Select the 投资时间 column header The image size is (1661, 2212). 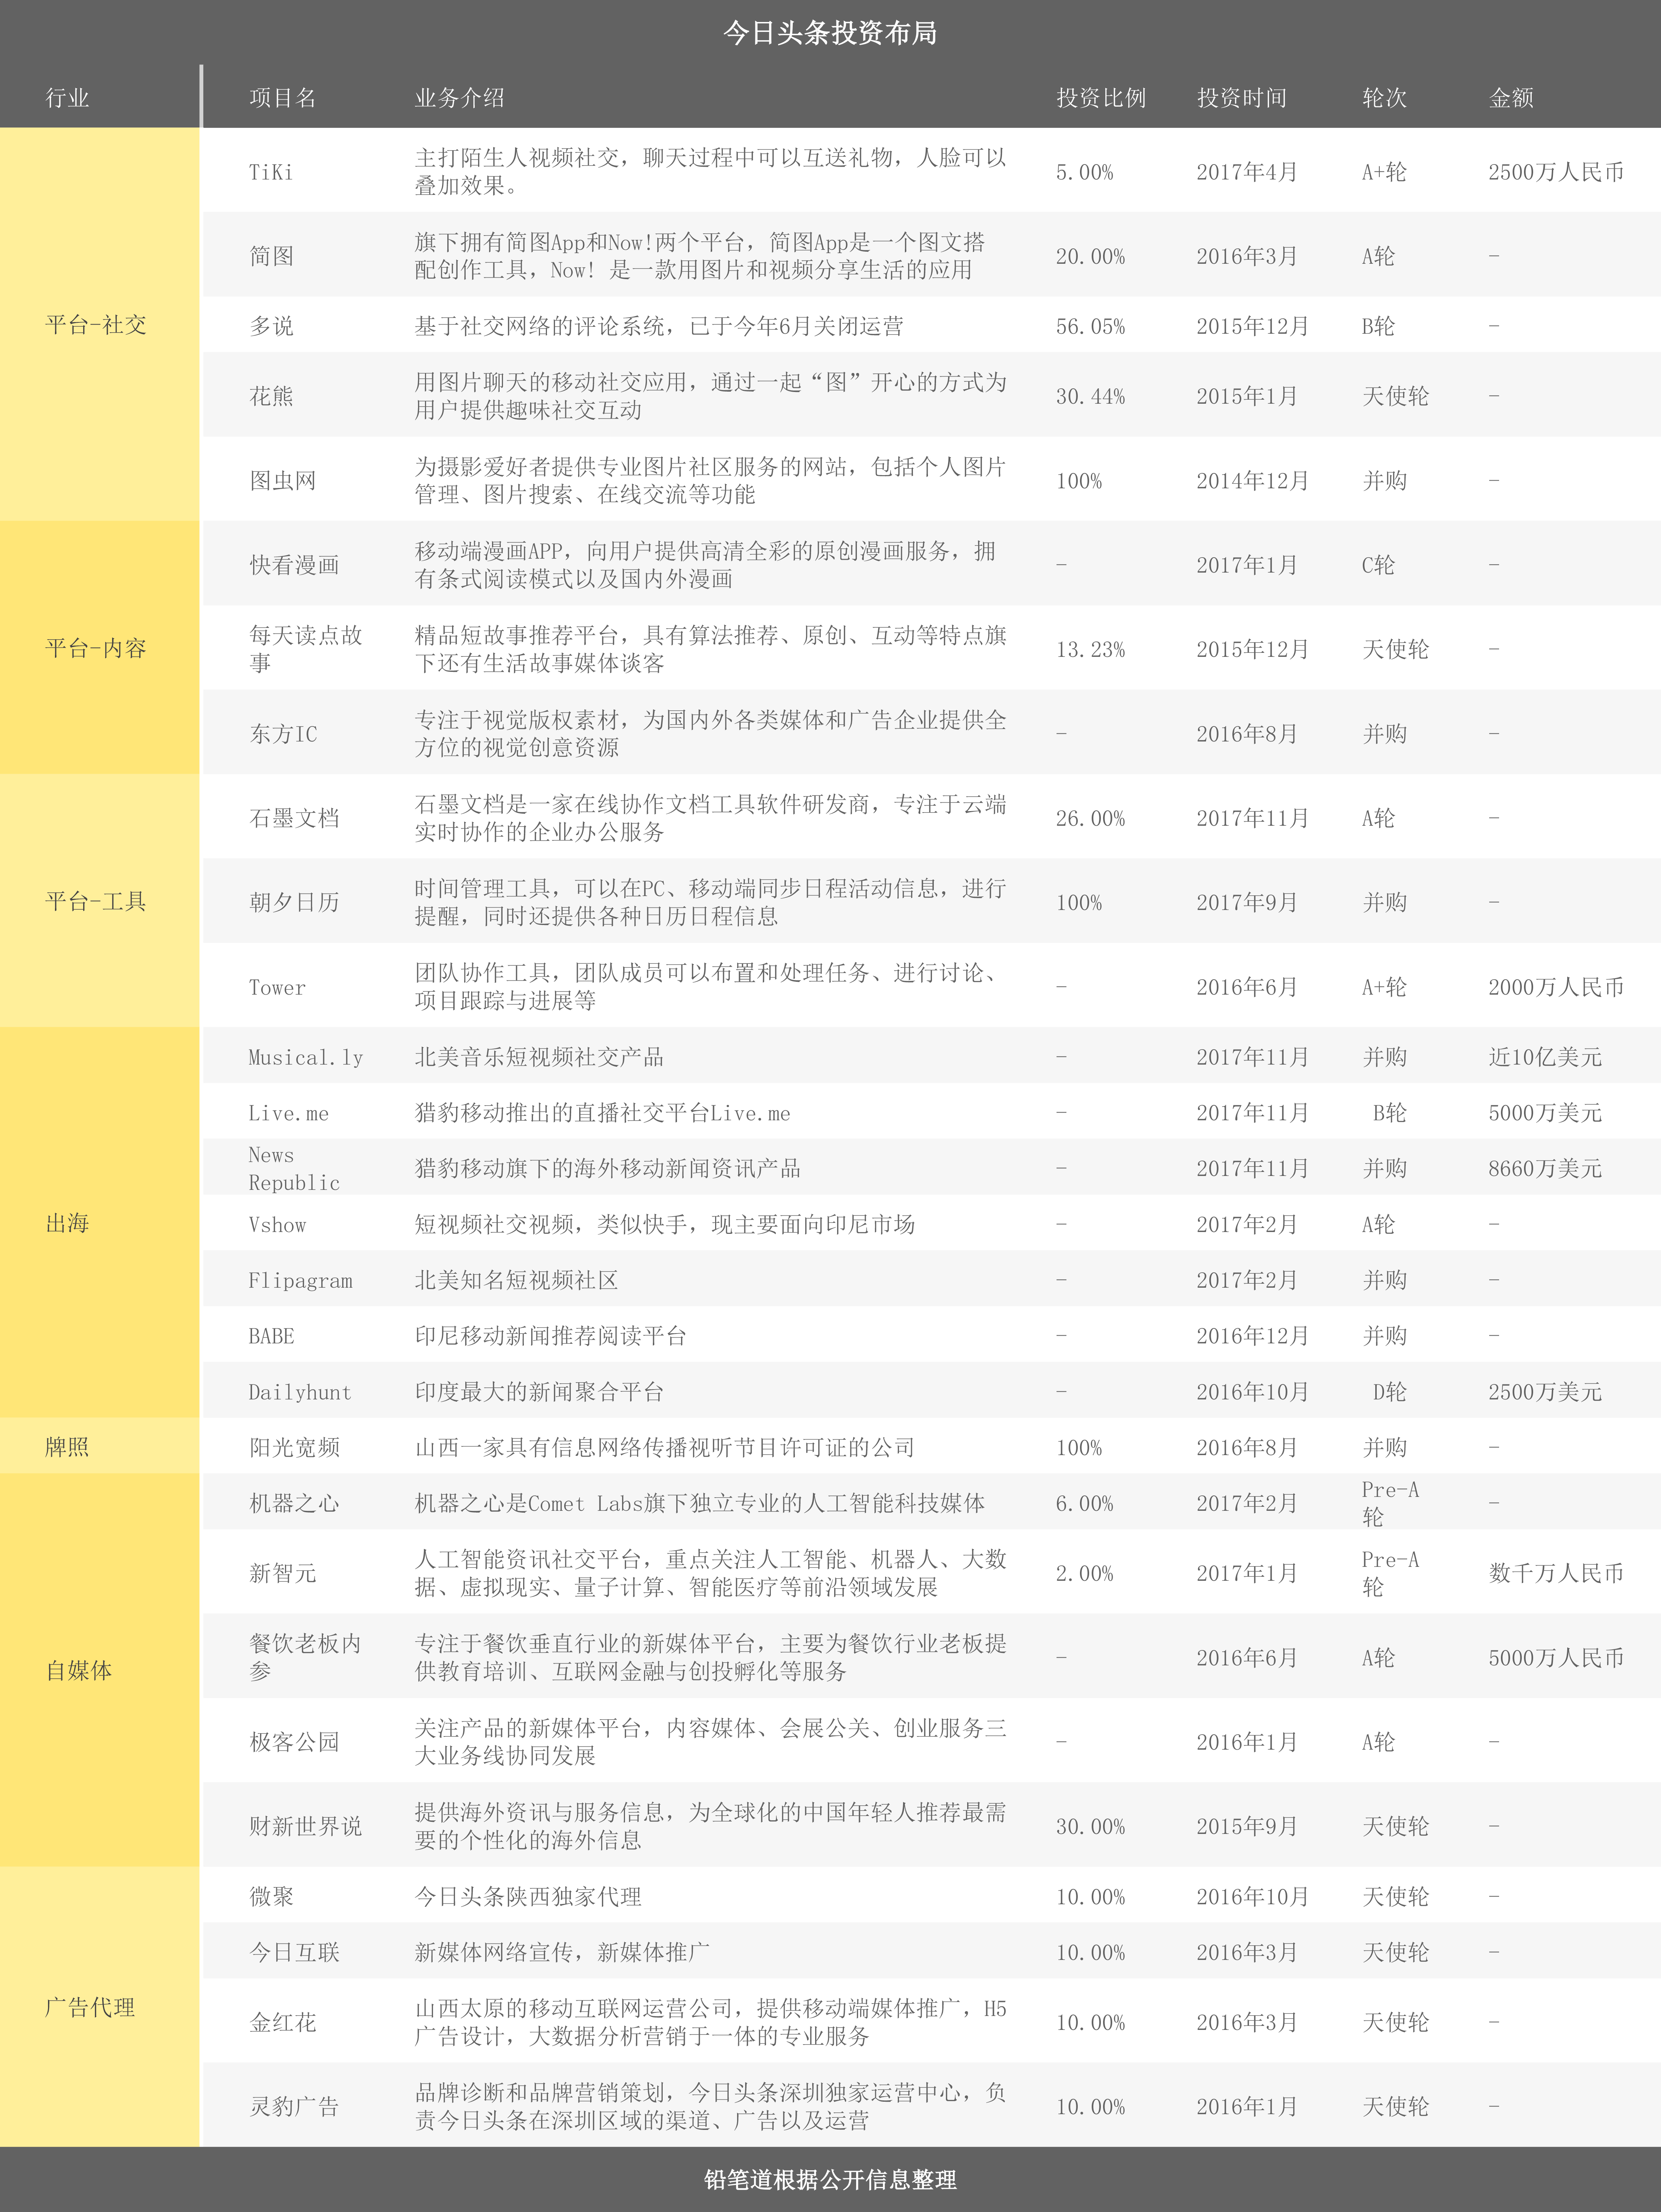pyautogui.click(x=1242, y=98)
